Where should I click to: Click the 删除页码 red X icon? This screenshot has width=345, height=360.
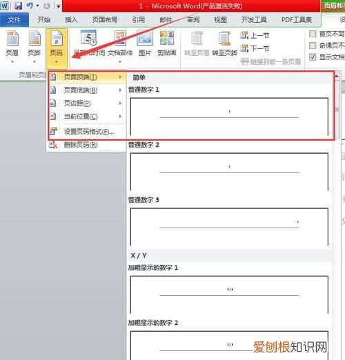(53, 145)
